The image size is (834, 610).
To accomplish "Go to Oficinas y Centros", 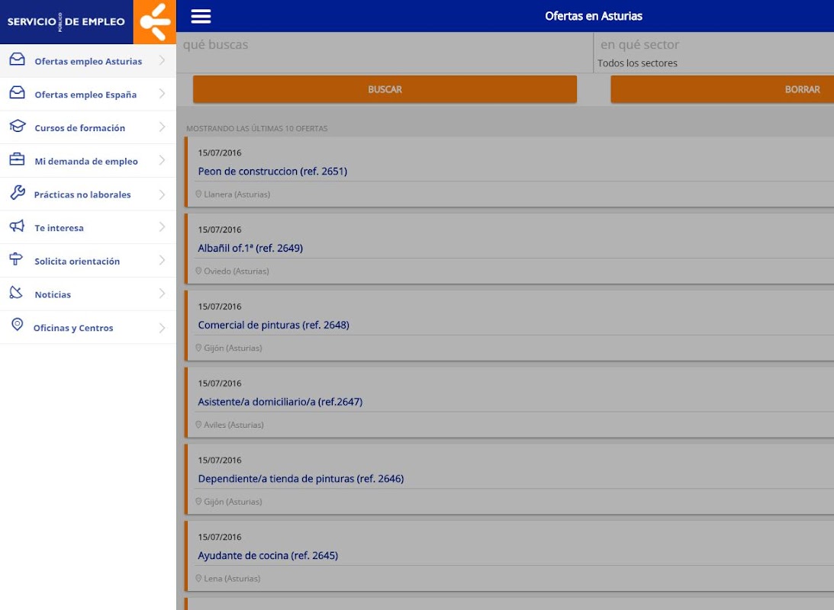I will pyautogui.click(x=88, y=327).
